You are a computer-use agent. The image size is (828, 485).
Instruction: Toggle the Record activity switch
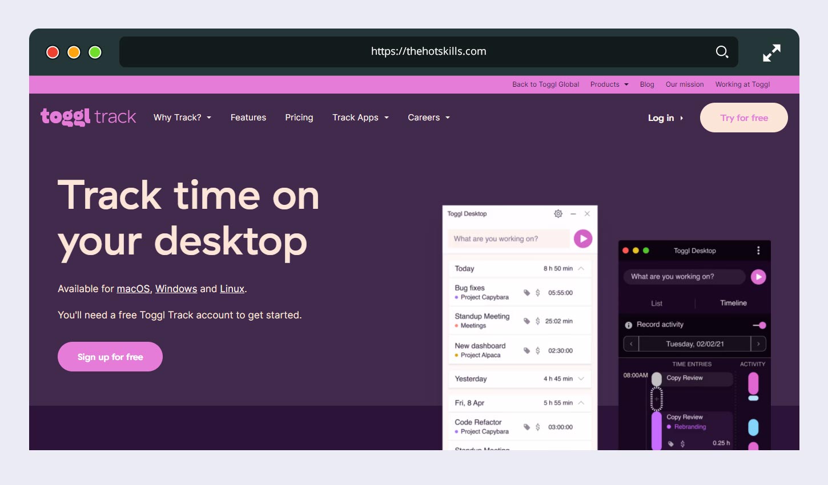point(759,325)
